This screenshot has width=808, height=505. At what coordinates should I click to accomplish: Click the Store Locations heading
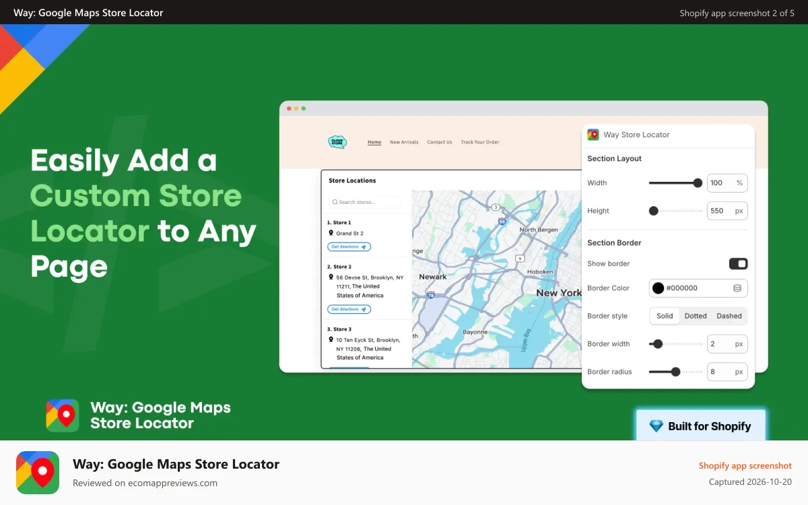tap(352, 180)
